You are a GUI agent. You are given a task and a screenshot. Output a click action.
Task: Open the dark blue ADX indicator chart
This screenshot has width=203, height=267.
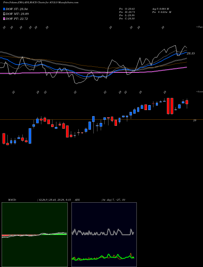[104, 235]
